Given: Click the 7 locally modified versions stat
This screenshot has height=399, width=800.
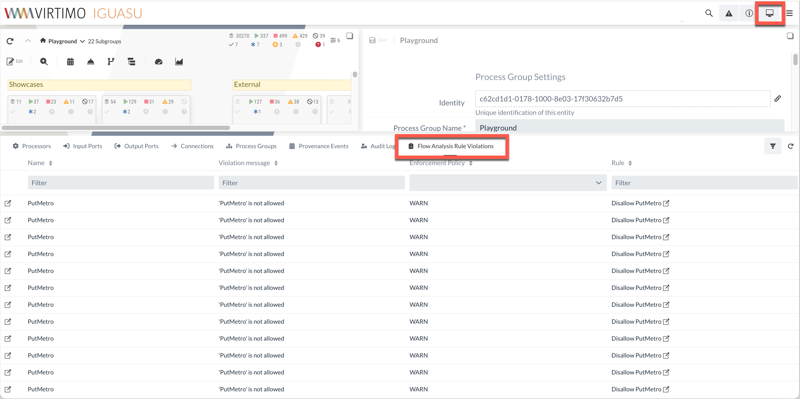Looking at the screenshot, I should 255,45.
